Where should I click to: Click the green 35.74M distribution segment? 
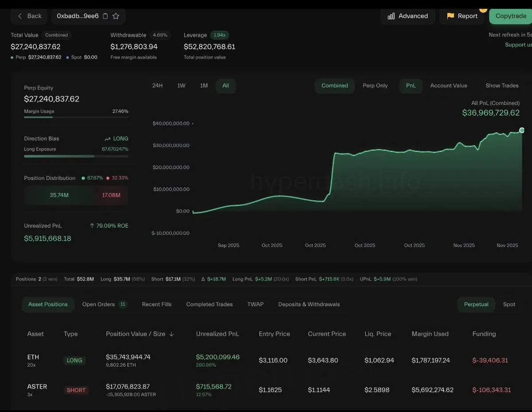(59, 195)
